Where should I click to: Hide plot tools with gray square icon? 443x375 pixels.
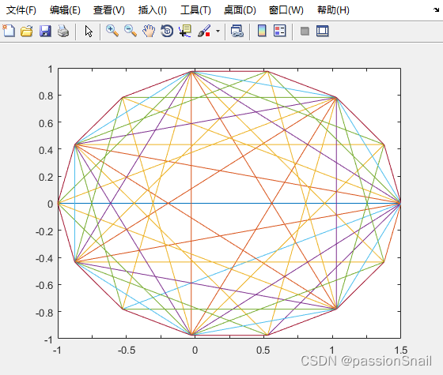point(305,31)
